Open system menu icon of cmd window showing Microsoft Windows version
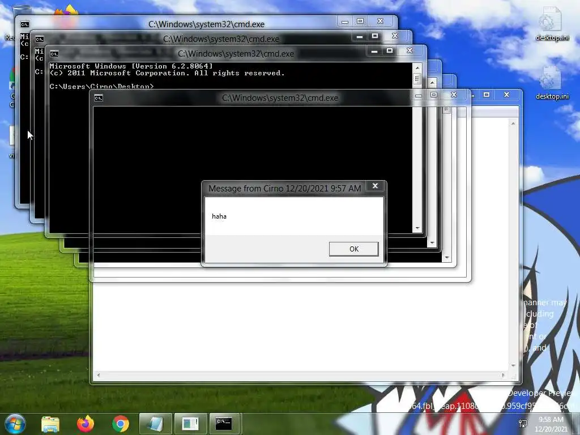Screen dimensions: 580x435 coord(54,54)
